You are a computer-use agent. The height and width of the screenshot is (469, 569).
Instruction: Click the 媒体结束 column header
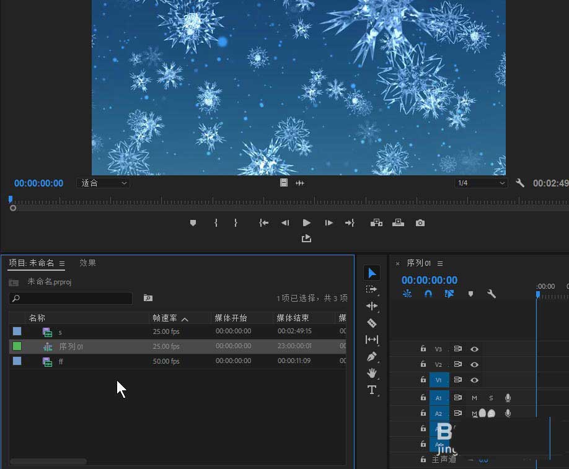point(293,318)
